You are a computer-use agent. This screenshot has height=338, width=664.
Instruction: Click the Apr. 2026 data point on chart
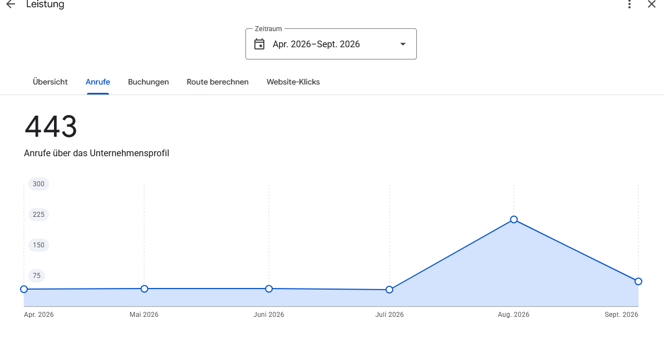point(24,289)
